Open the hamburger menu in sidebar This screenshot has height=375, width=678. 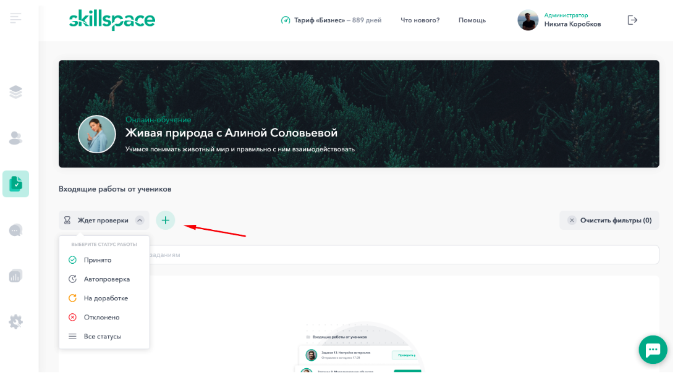click(15, 18)
